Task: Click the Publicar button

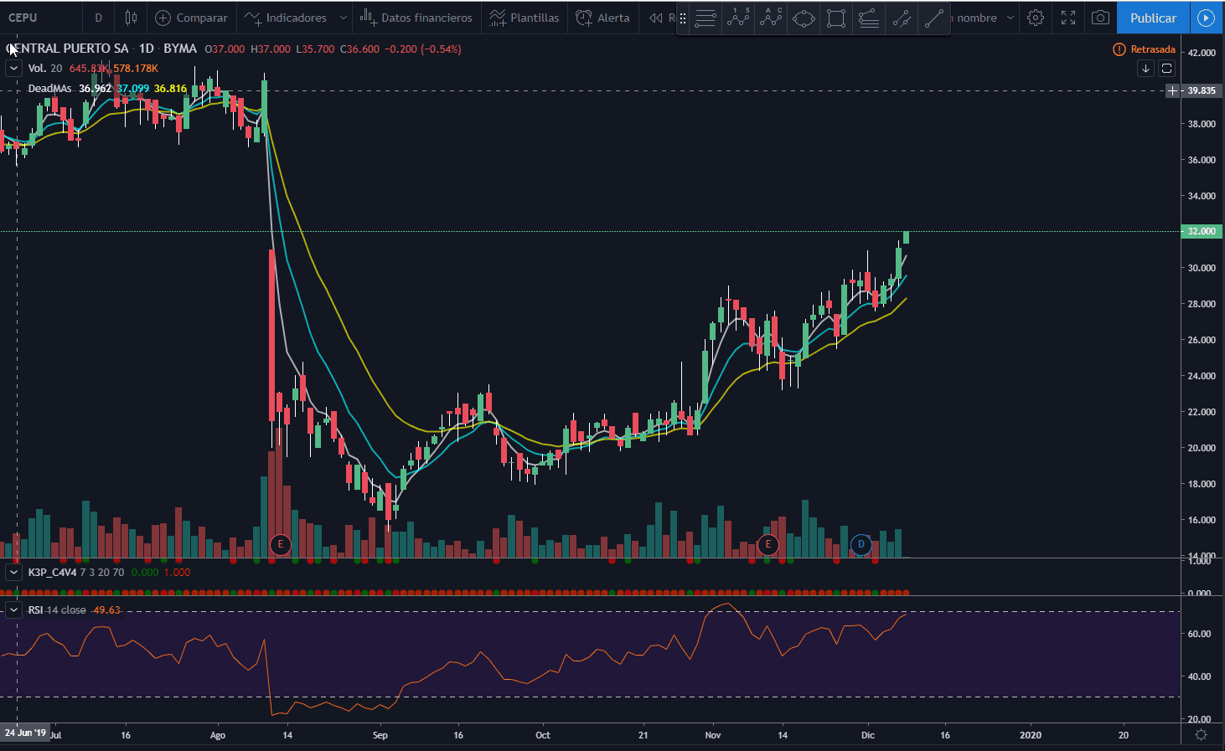Action: [x=1153, y=18]
